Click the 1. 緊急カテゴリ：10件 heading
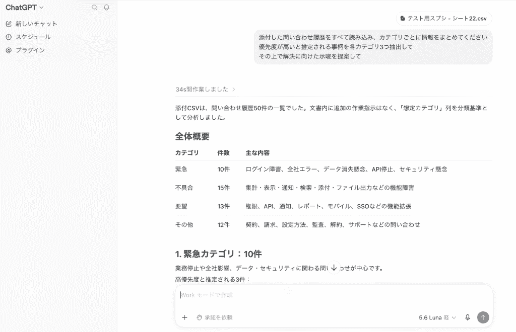The image size is (516, 332). point(219,254)
